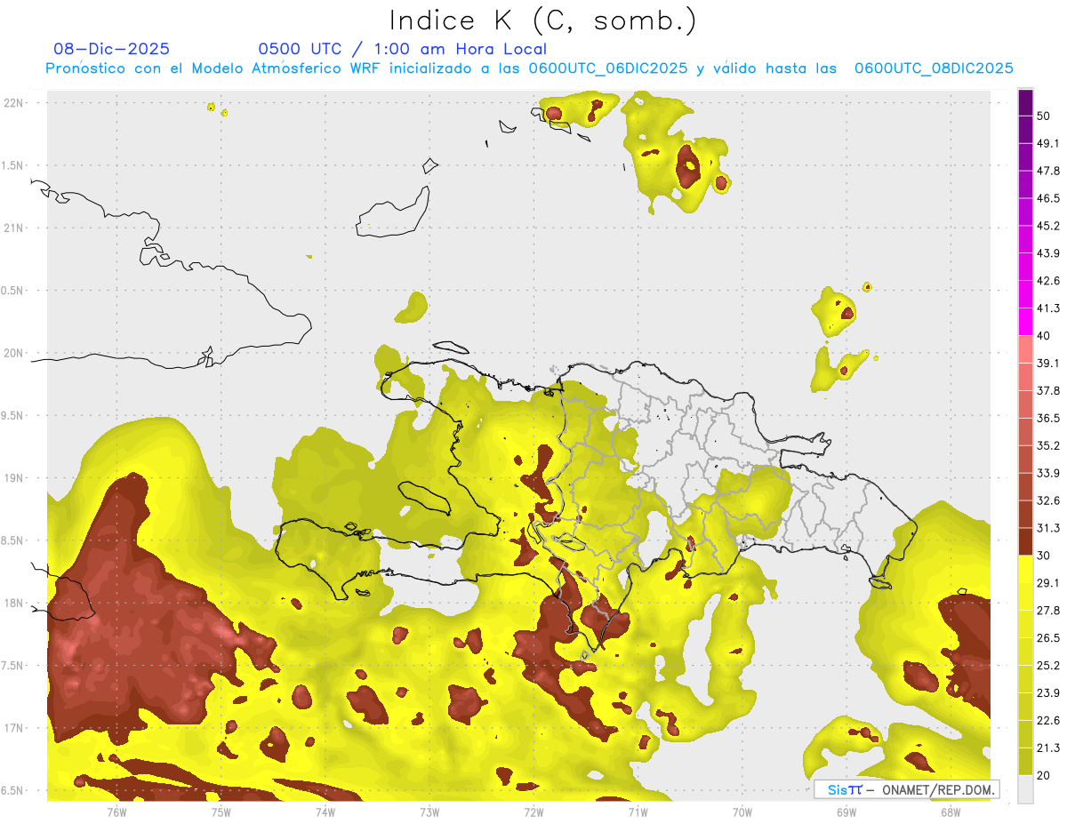The width and height of the screenshot is (1067, 824).
Task: Click the latitude label "17N"
Action: [14, 728]
